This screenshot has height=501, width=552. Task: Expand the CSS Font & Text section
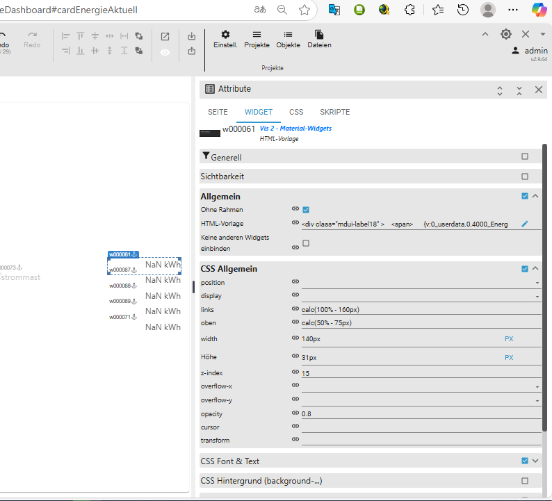point(535,461)
